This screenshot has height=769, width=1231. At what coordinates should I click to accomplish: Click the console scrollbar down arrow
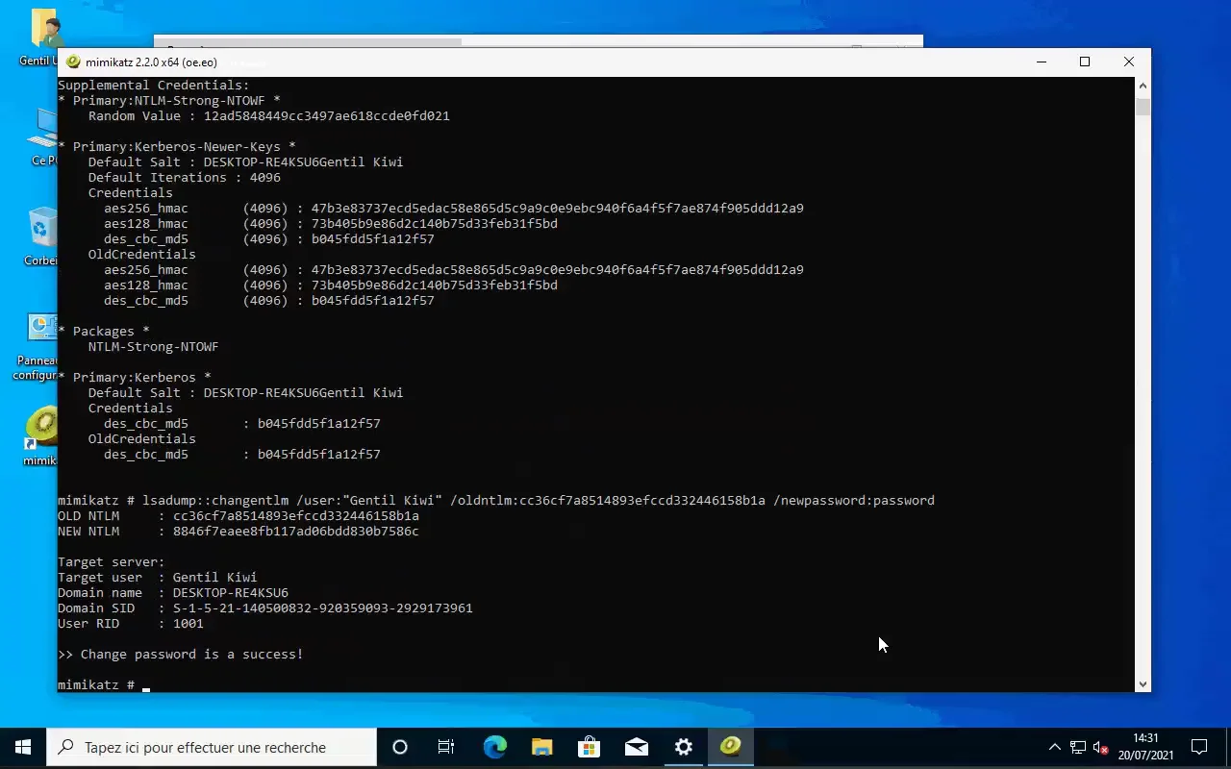pos(1143,683)
